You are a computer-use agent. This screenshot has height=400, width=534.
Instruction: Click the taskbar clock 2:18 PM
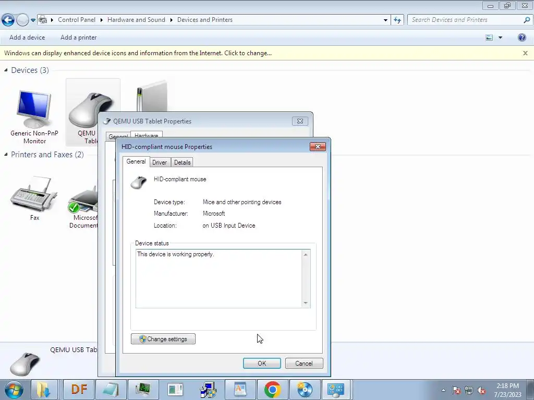click(x=507, y=386)
